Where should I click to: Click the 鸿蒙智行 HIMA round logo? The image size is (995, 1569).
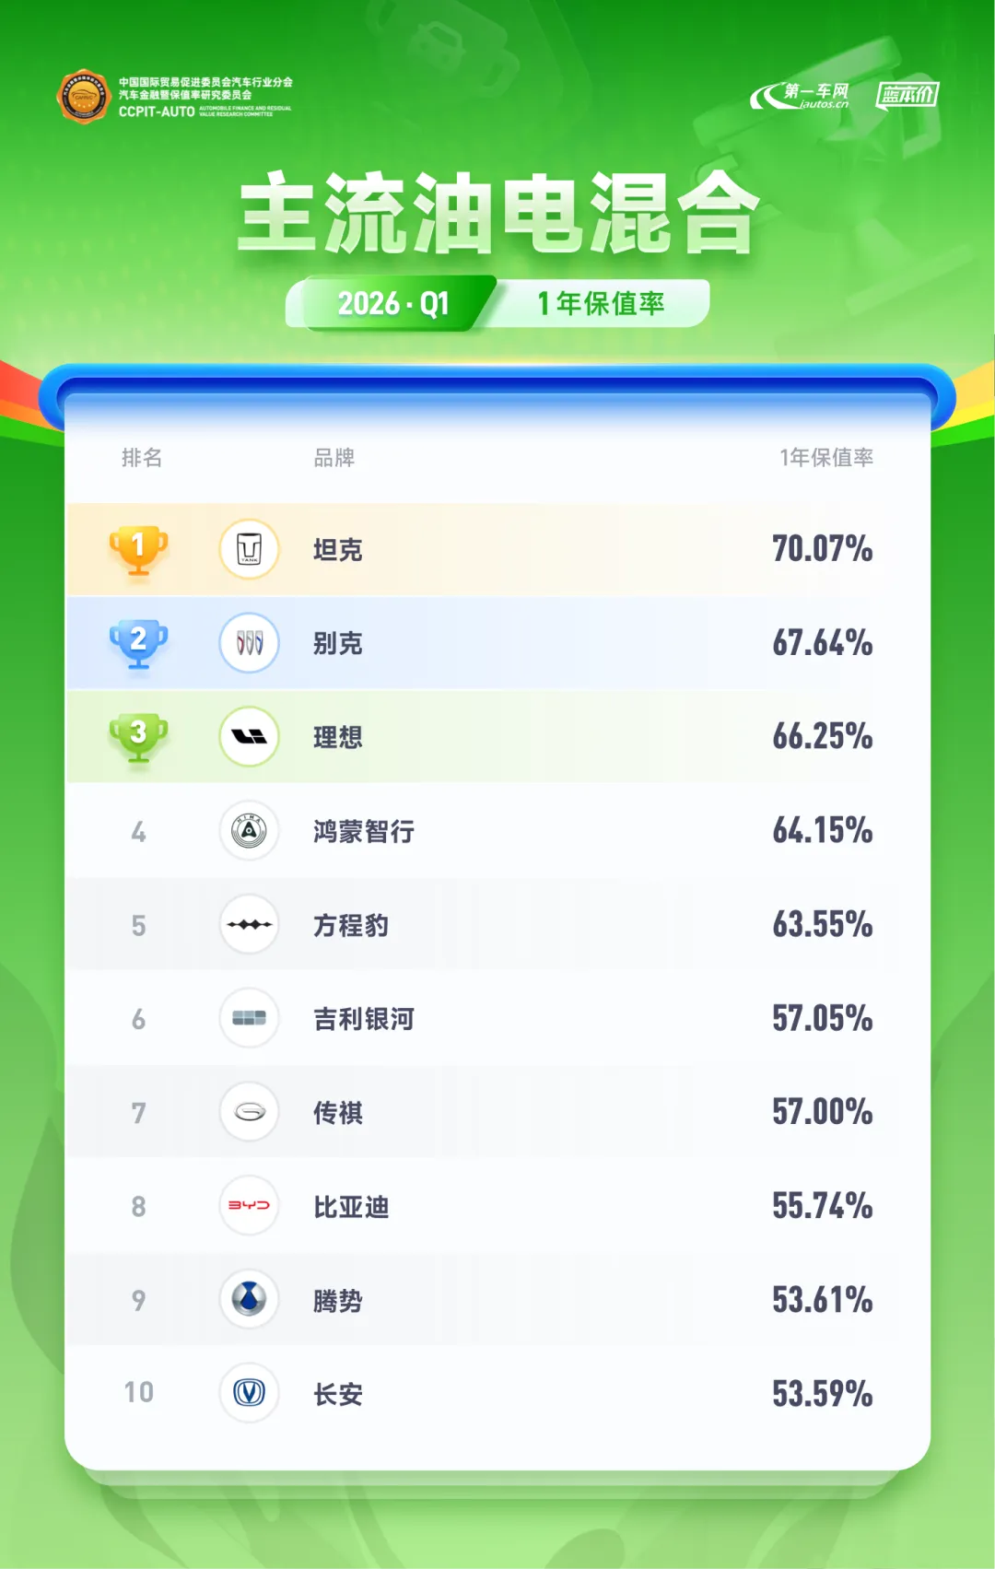pyautogui.click(x=249, y=831)
